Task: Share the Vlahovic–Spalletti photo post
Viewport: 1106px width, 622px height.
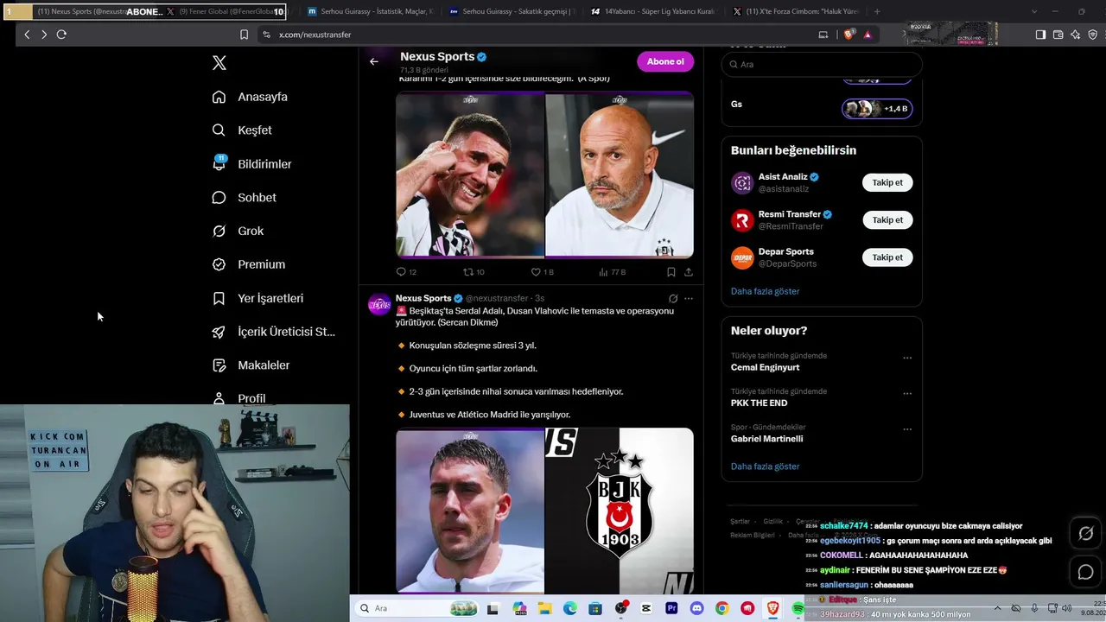Action: 689,272
